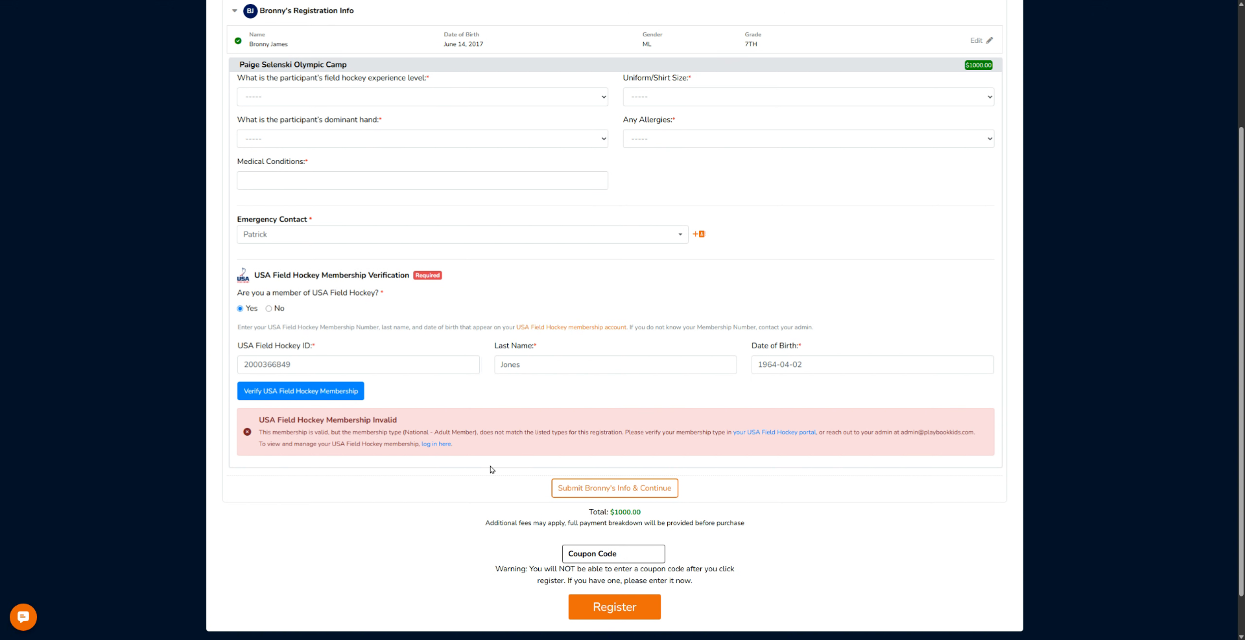Click the green verified checkmark beside Bronny James
The image size is (1245, 640).
[x=238, y=41]
